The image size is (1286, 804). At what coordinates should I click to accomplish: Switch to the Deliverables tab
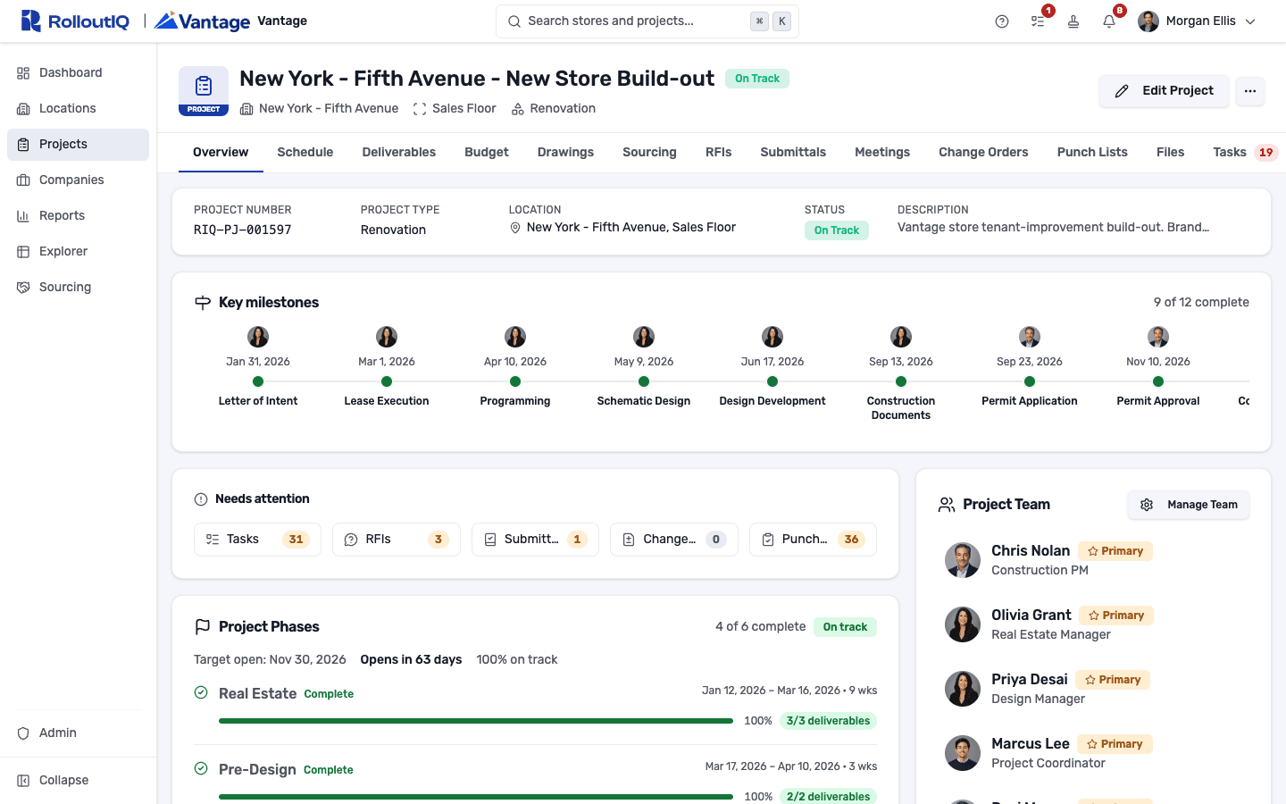[x=399, y=152]
